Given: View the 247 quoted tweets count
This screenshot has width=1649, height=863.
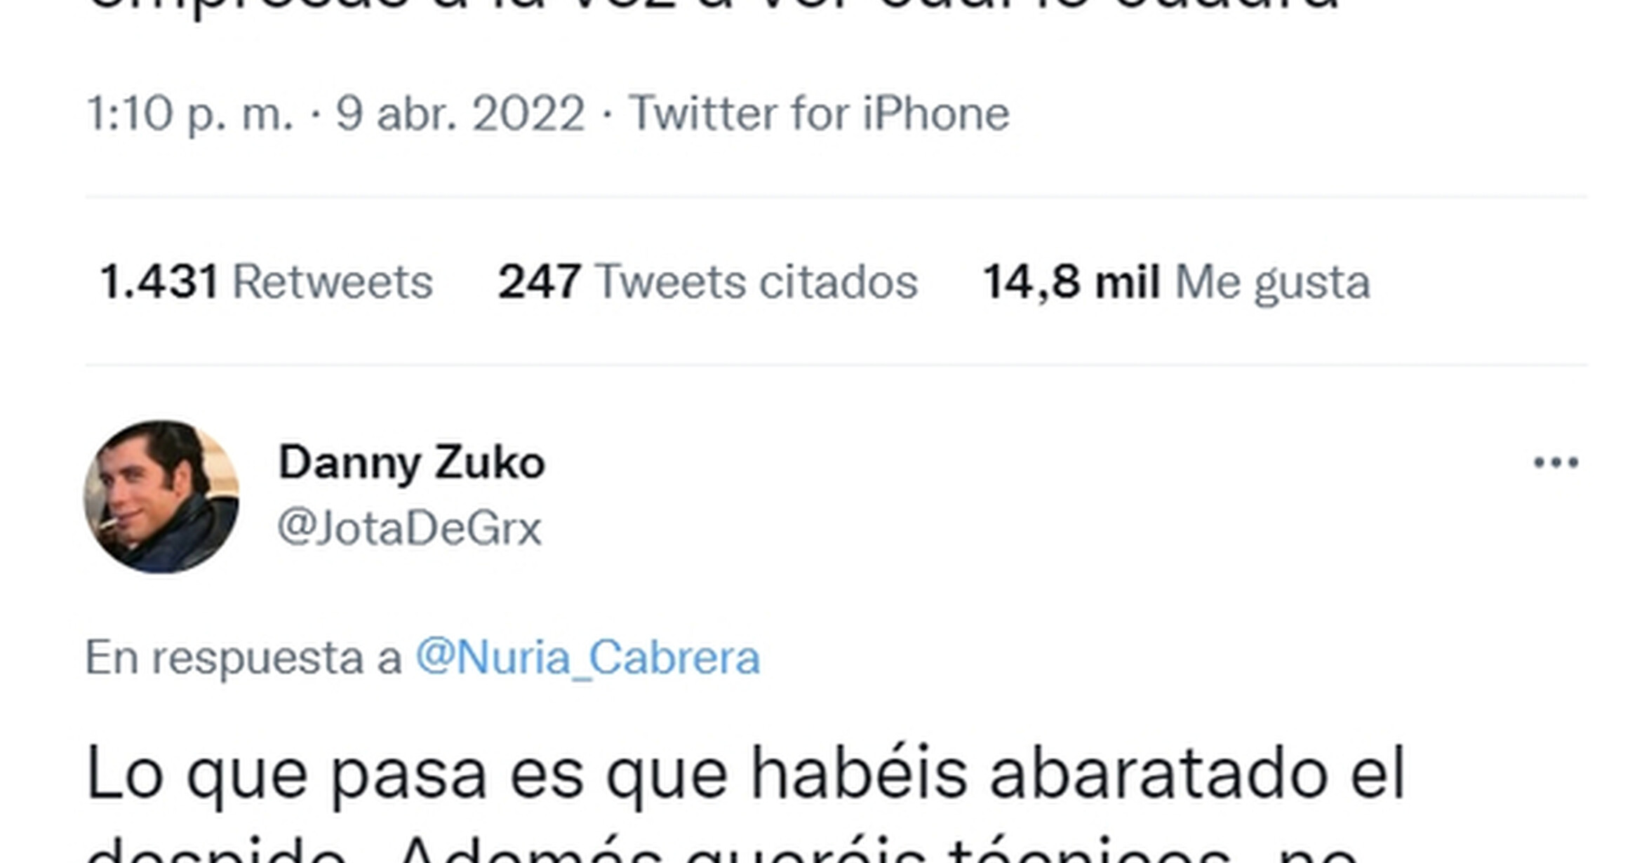Looking at the screenshot, I should [539, 282].
